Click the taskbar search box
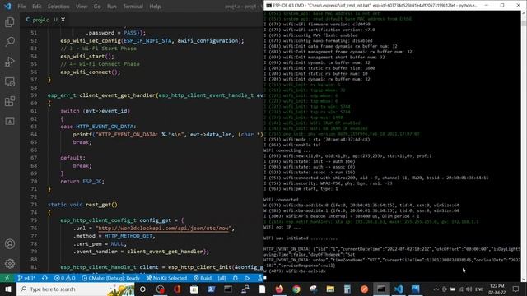This screenshot has height=296, width=527. tap(75, 289)
